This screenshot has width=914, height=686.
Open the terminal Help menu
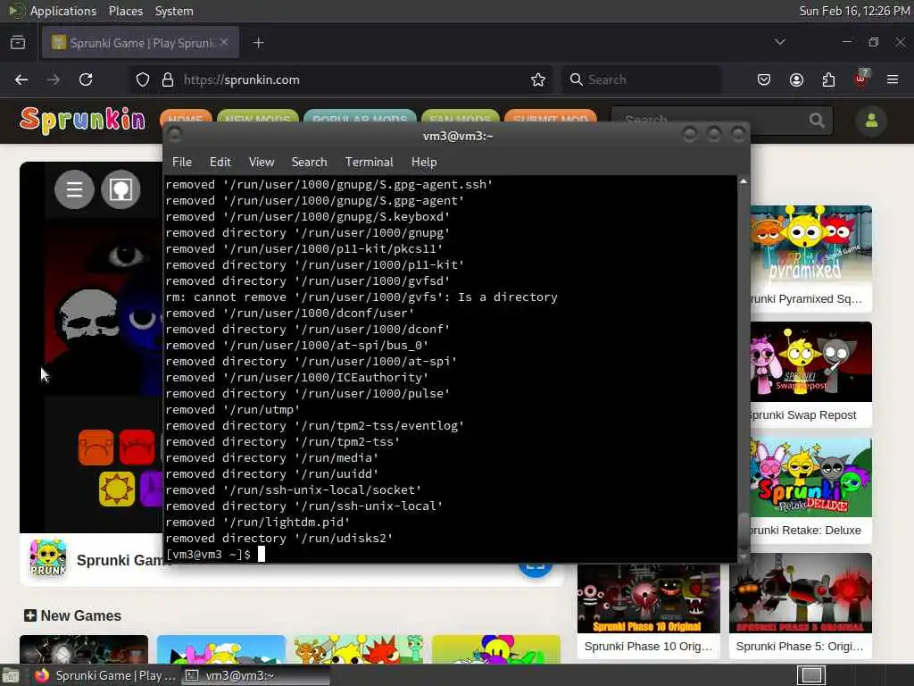pos(424,163)
